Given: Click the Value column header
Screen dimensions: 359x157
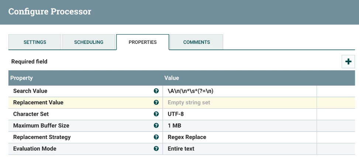Looking at the screenshot, I should (172, 78).
